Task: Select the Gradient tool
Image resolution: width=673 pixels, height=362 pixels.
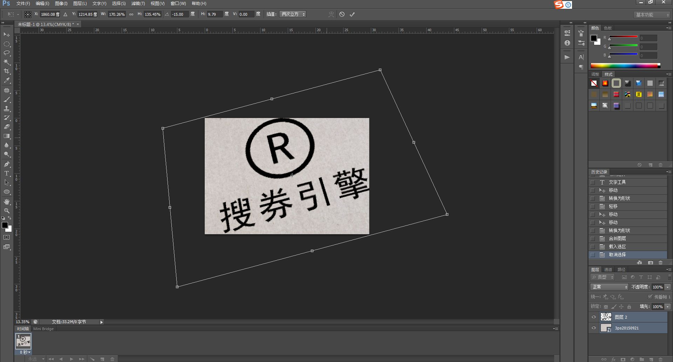Action: coord(7,136)
